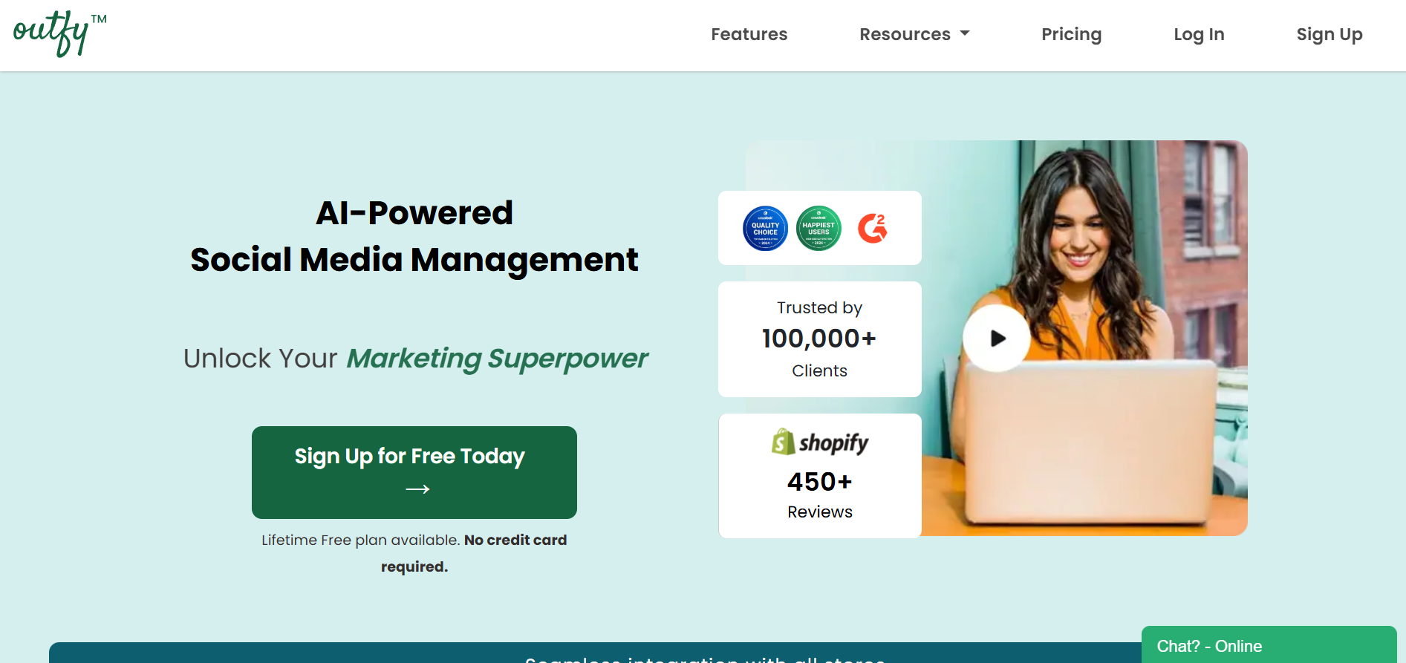Click Sign Up in the top navigation
Image resolution: width=1406 pixels, height=663 pixels.
pyautogui.click(x=1329, y=34)
